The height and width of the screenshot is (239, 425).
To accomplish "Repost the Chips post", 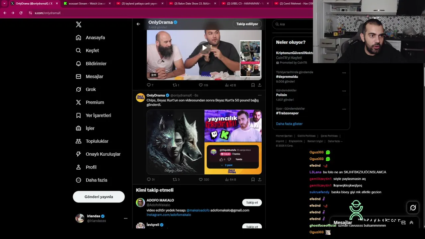I will (176, 179).
